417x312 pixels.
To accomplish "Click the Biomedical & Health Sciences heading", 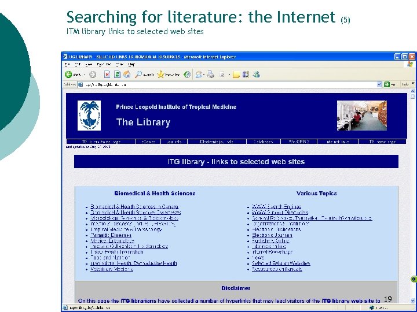I will click(155, 194).
